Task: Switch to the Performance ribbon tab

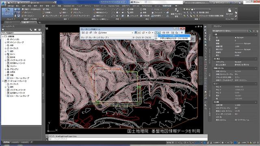Action: pos(147,6)
